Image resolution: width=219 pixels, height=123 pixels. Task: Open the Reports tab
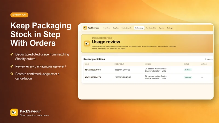coord(161,28)
